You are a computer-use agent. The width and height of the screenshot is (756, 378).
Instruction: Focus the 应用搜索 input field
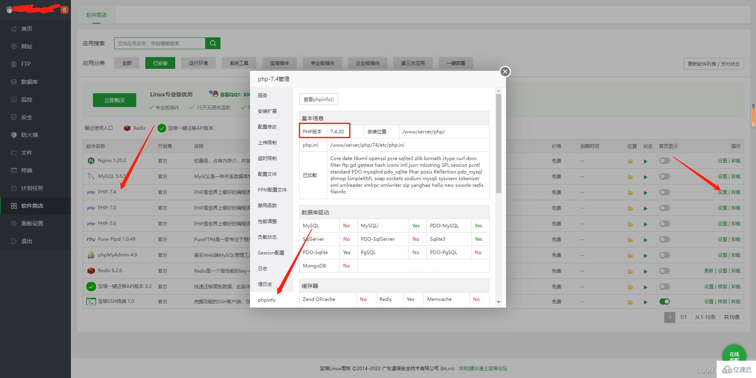pyautogui.click(x=160, y=43)
